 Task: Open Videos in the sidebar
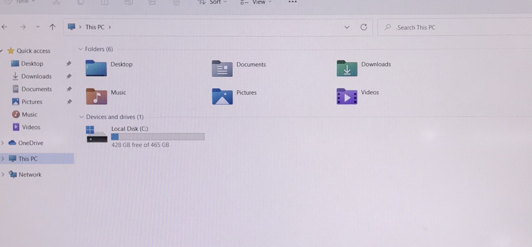tap(31, 127)
